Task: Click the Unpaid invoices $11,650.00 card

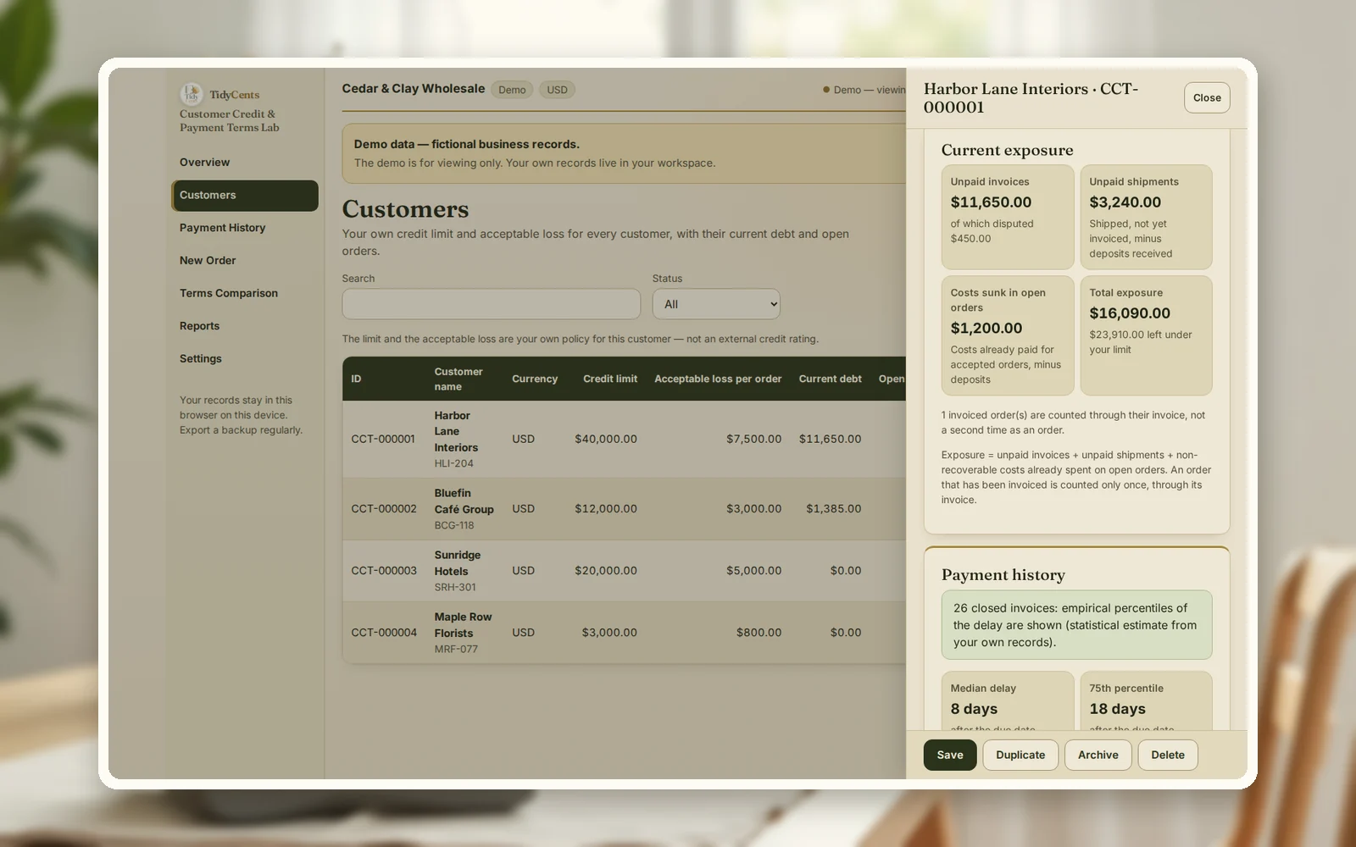Action: click(x=1008, y=218)
